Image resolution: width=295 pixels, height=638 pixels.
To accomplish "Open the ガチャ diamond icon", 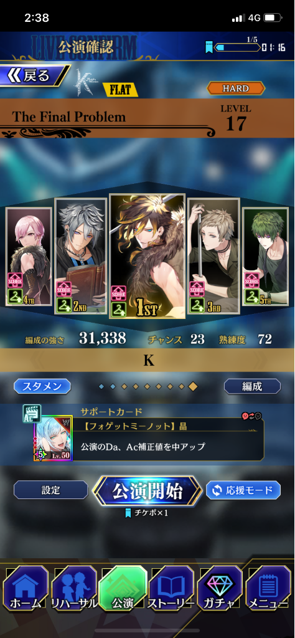I will (221, 588).
